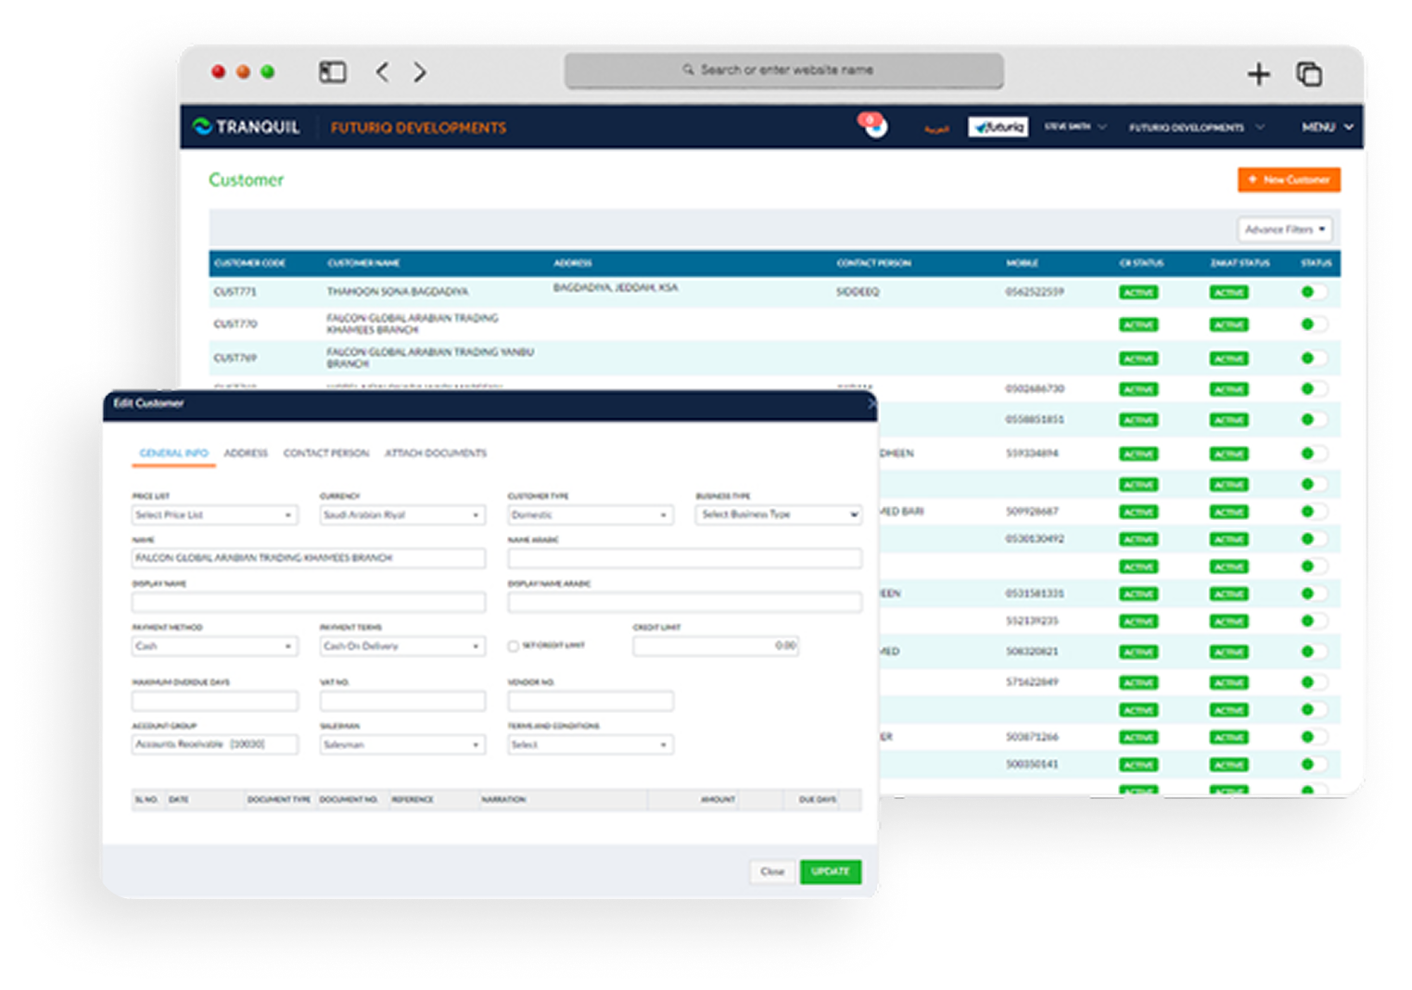Open the Menu dropdown in the header
Image resolution: width=1412 pixels, height=990 pixels.
pos(1327,127)
